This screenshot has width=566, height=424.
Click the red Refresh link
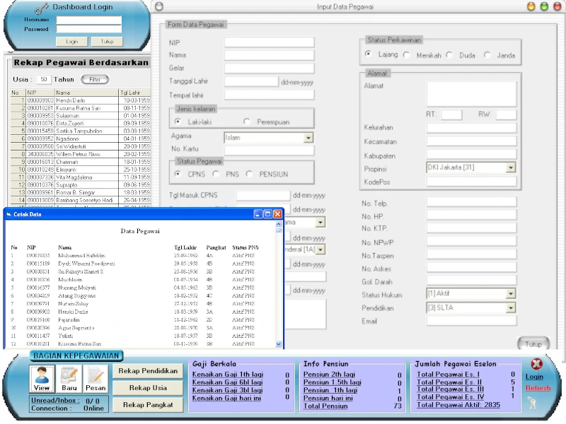(x=537, y=388)
